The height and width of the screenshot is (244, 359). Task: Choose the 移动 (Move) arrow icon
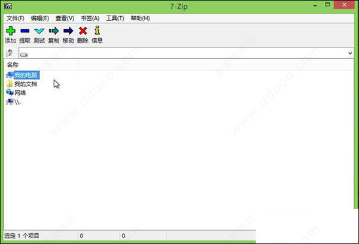click(68, 30)
